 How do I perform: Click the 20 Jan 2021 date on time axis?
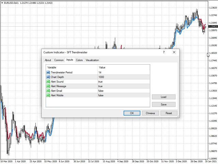[211, 162]
